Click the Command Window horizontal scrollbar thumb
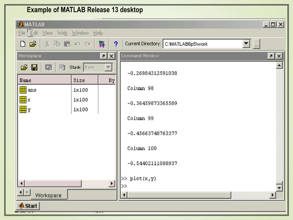Screen dimensions: 293x220 pos(179,195)
